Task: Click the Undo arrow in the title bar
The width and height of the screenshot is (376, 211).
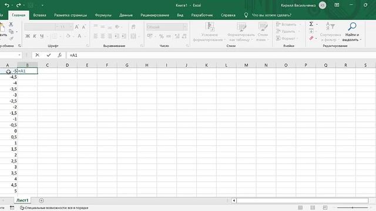Action: click(x=6, y=5)
